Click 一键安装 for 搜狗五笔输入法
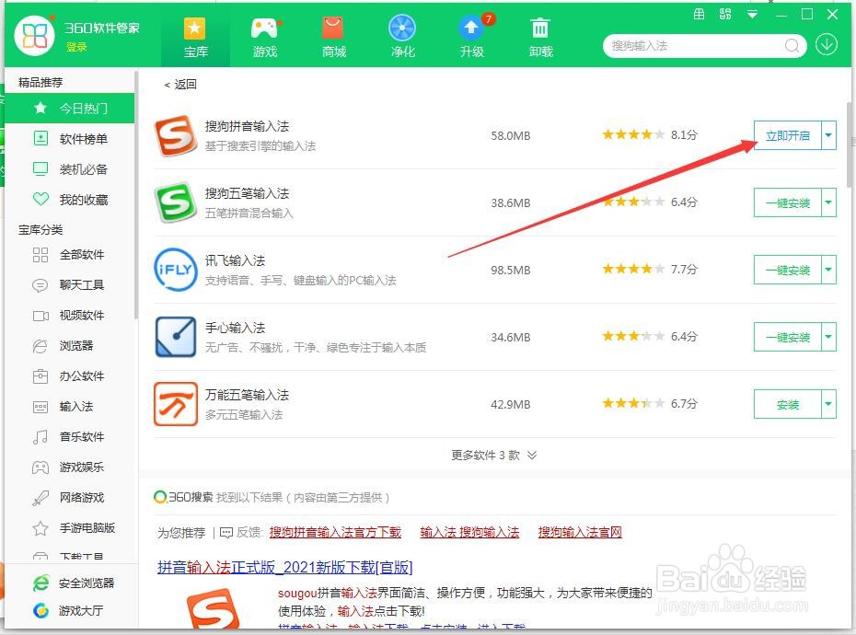This screenshot has height=635, width=856. click(x=787, y=202)
